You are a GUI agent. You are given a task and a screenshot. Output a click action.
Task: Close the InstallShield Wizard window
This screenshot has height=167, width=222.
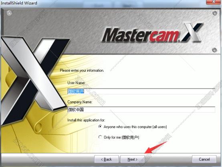pyautogui.click(x=214, y=2)
